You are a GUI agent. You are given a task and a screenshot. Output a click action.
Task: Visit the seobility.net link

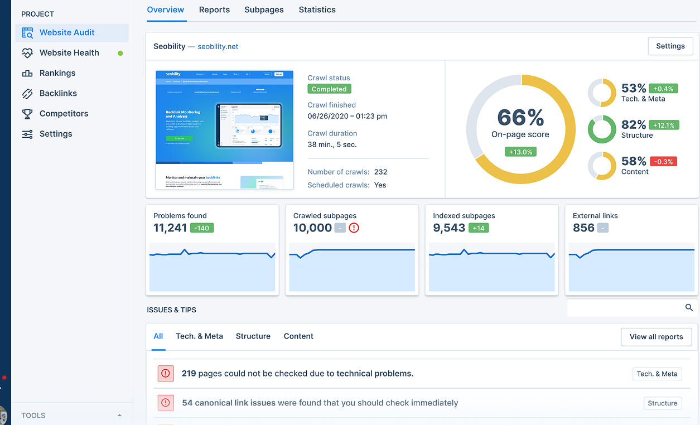tap(218, 46)
